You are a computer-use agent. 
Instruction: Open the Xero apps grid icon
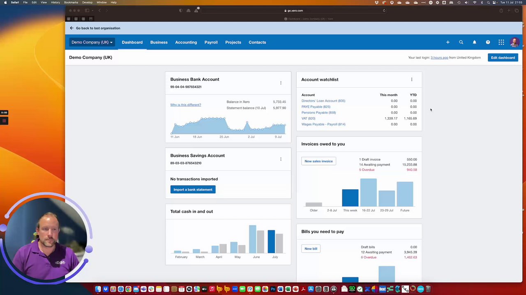tap(501, 42)
